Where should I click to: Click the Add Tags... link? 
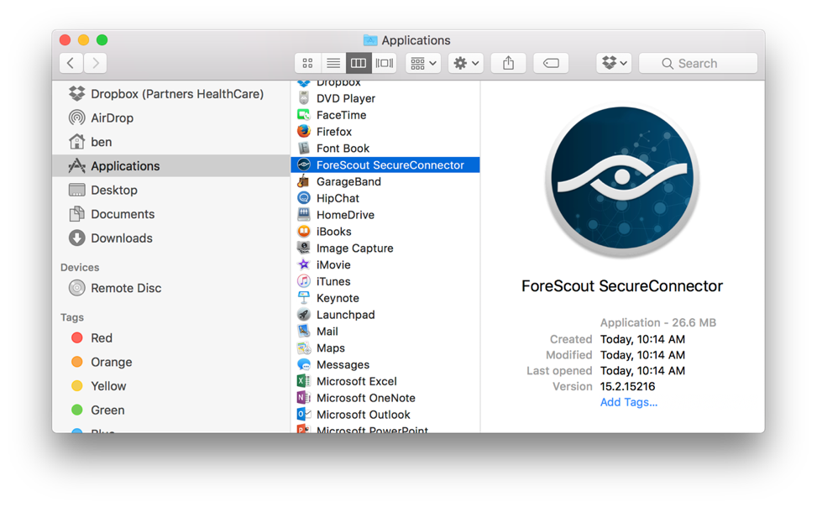point(629,402)
